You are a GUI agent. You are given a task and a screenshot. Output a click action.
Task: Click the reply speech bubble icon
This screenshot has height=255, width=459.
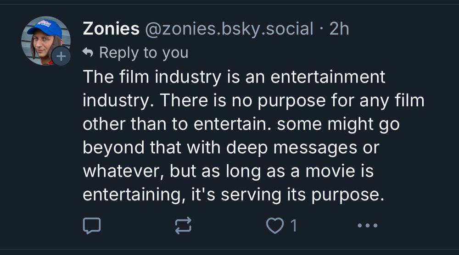(91, 226)
